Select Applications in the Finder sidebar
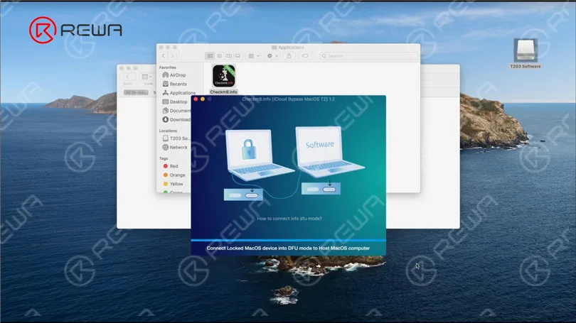Image resolution: width=576 pixels, height=323 pixels. (x=179, y=93)
